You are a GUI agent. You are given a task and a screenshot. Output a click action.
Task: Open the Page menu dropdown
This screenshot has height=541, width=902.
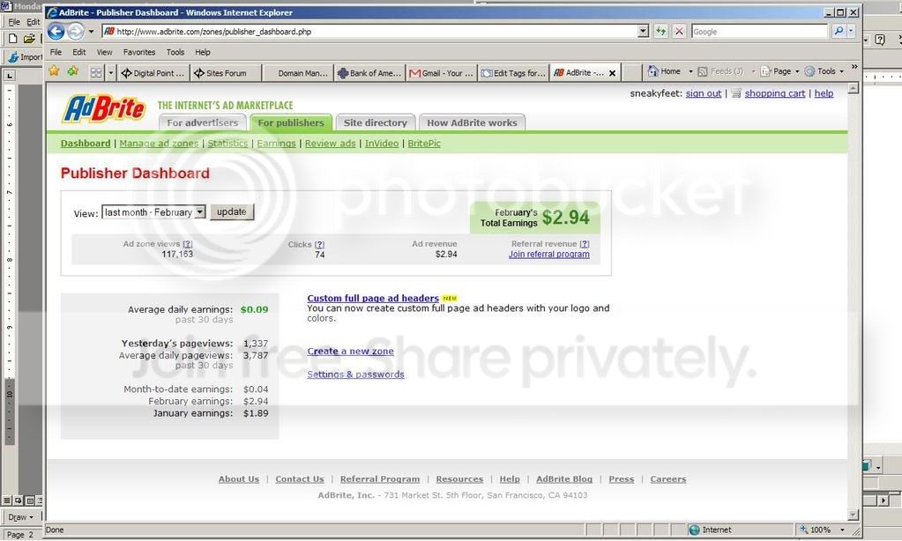click(779, 71)
